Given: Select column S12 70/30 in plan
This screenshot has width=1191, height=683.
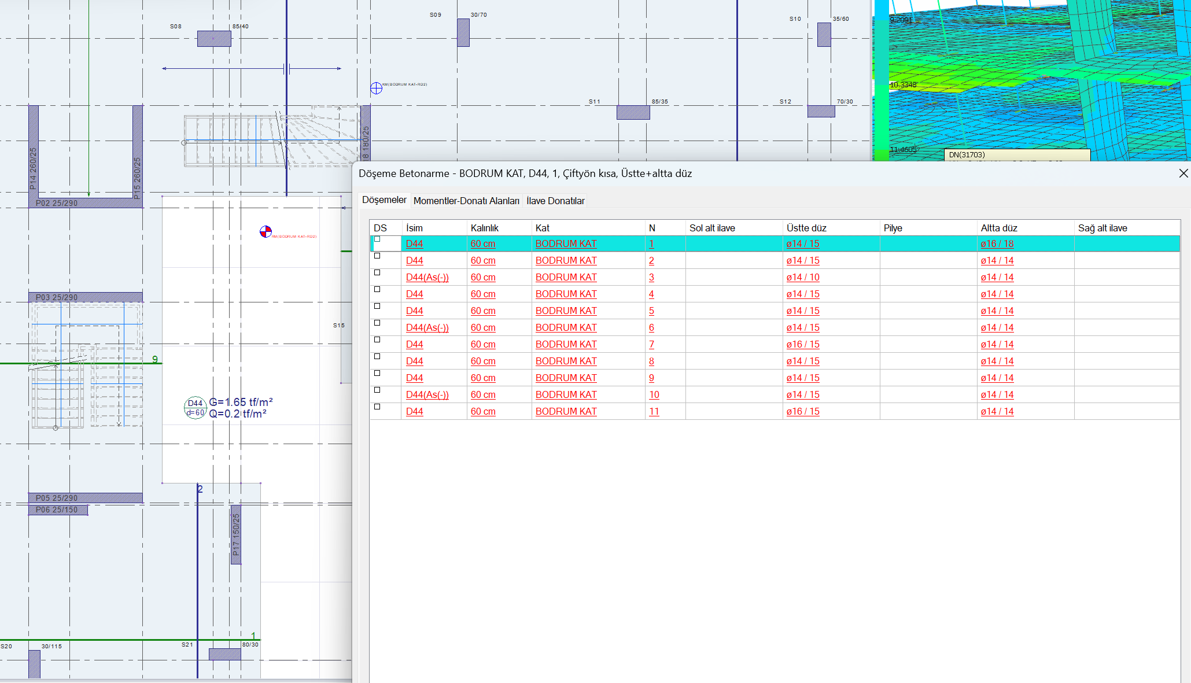Looking at the screenshot, I should [x=821, y=111].
